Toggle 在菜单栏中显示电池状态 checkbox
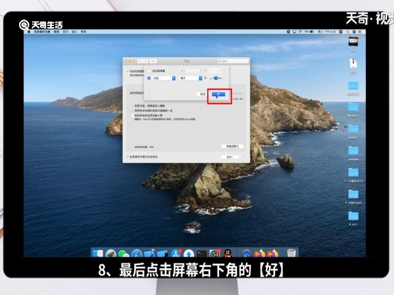Screen dimensions: 394x295 tap(128, 157)
